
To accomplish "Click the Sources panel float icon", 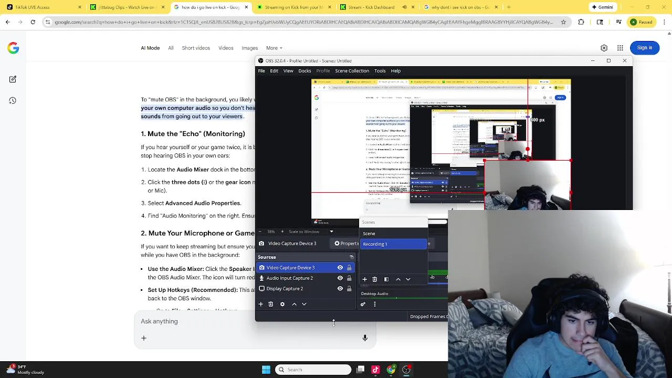I will (352, 257).
